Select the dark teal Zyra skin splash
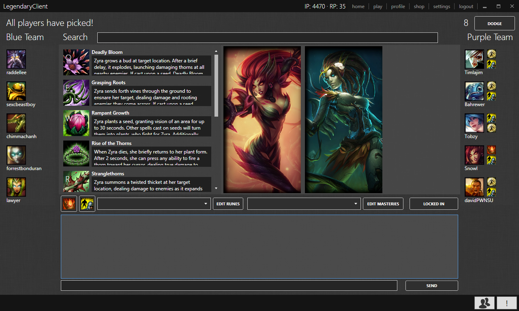 click(343, 119)
